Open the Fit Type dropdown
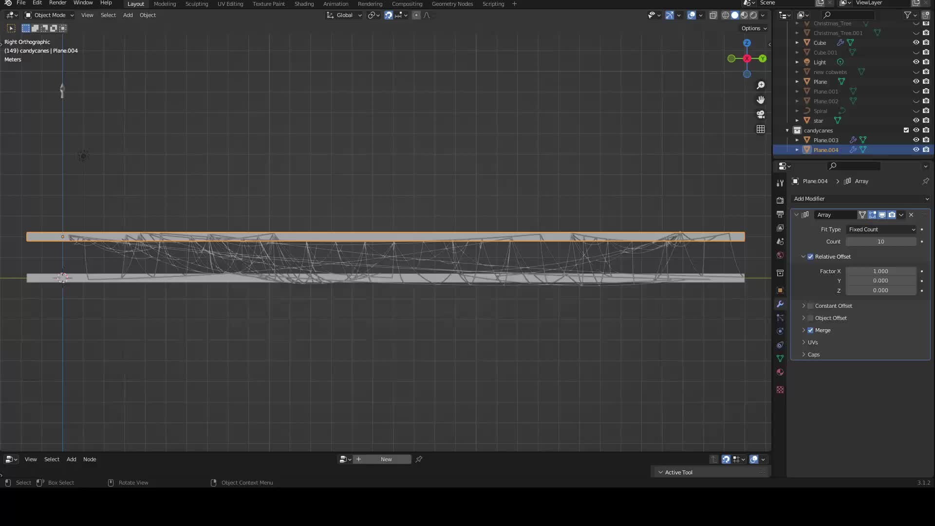The height and width of the screenshot is (526, 935). point(881,229)
